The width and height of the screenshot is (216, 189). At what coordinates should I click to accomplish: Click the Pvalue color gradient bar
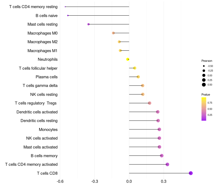[204, 109]
